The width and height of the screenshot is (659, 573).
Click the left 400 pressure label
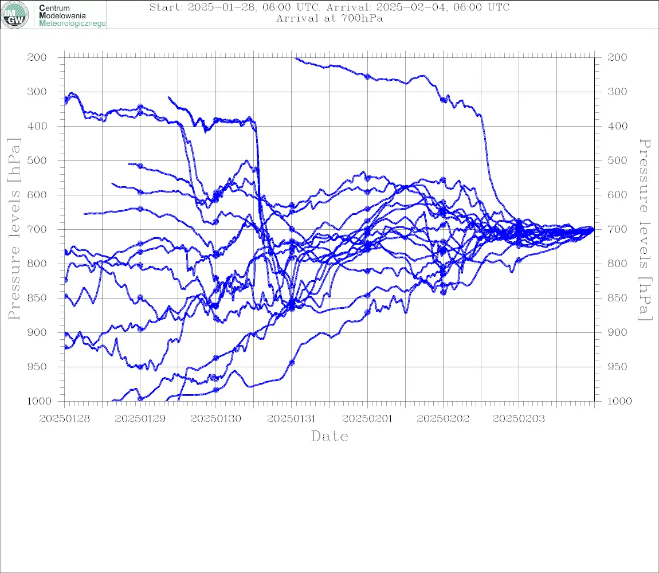37,126
